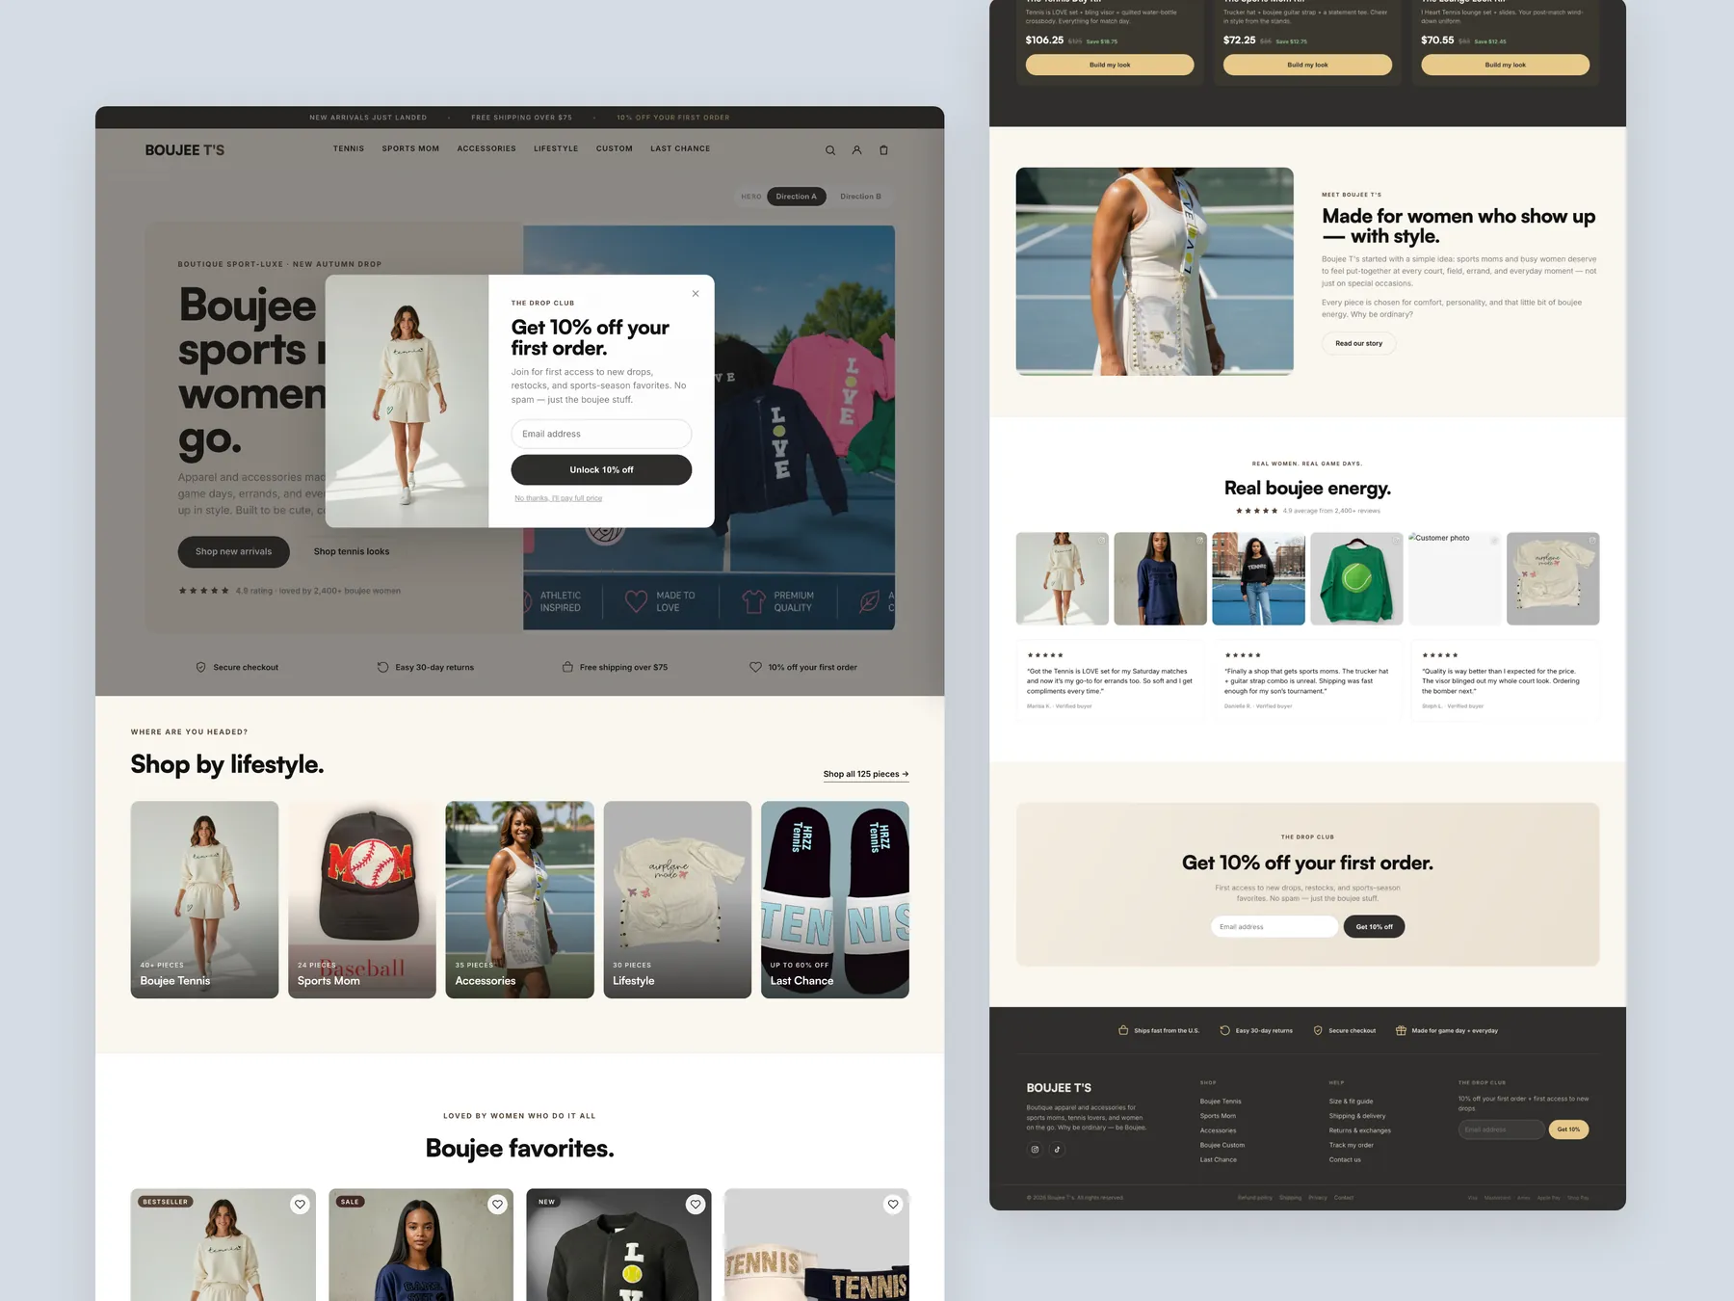Open the Custom nav item
This screenshot has height=1301, width=1734.
coord(615,149)
